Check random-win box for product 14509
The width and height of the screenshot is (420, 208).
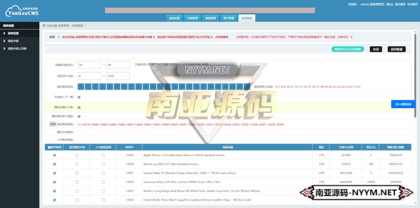tap(77, 155)
